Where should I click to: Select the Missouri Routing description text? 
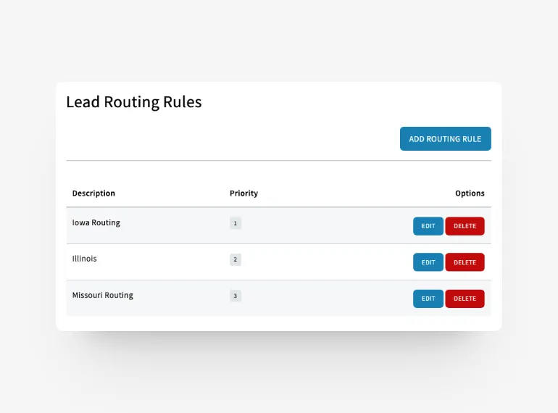[x=103, y=295]
